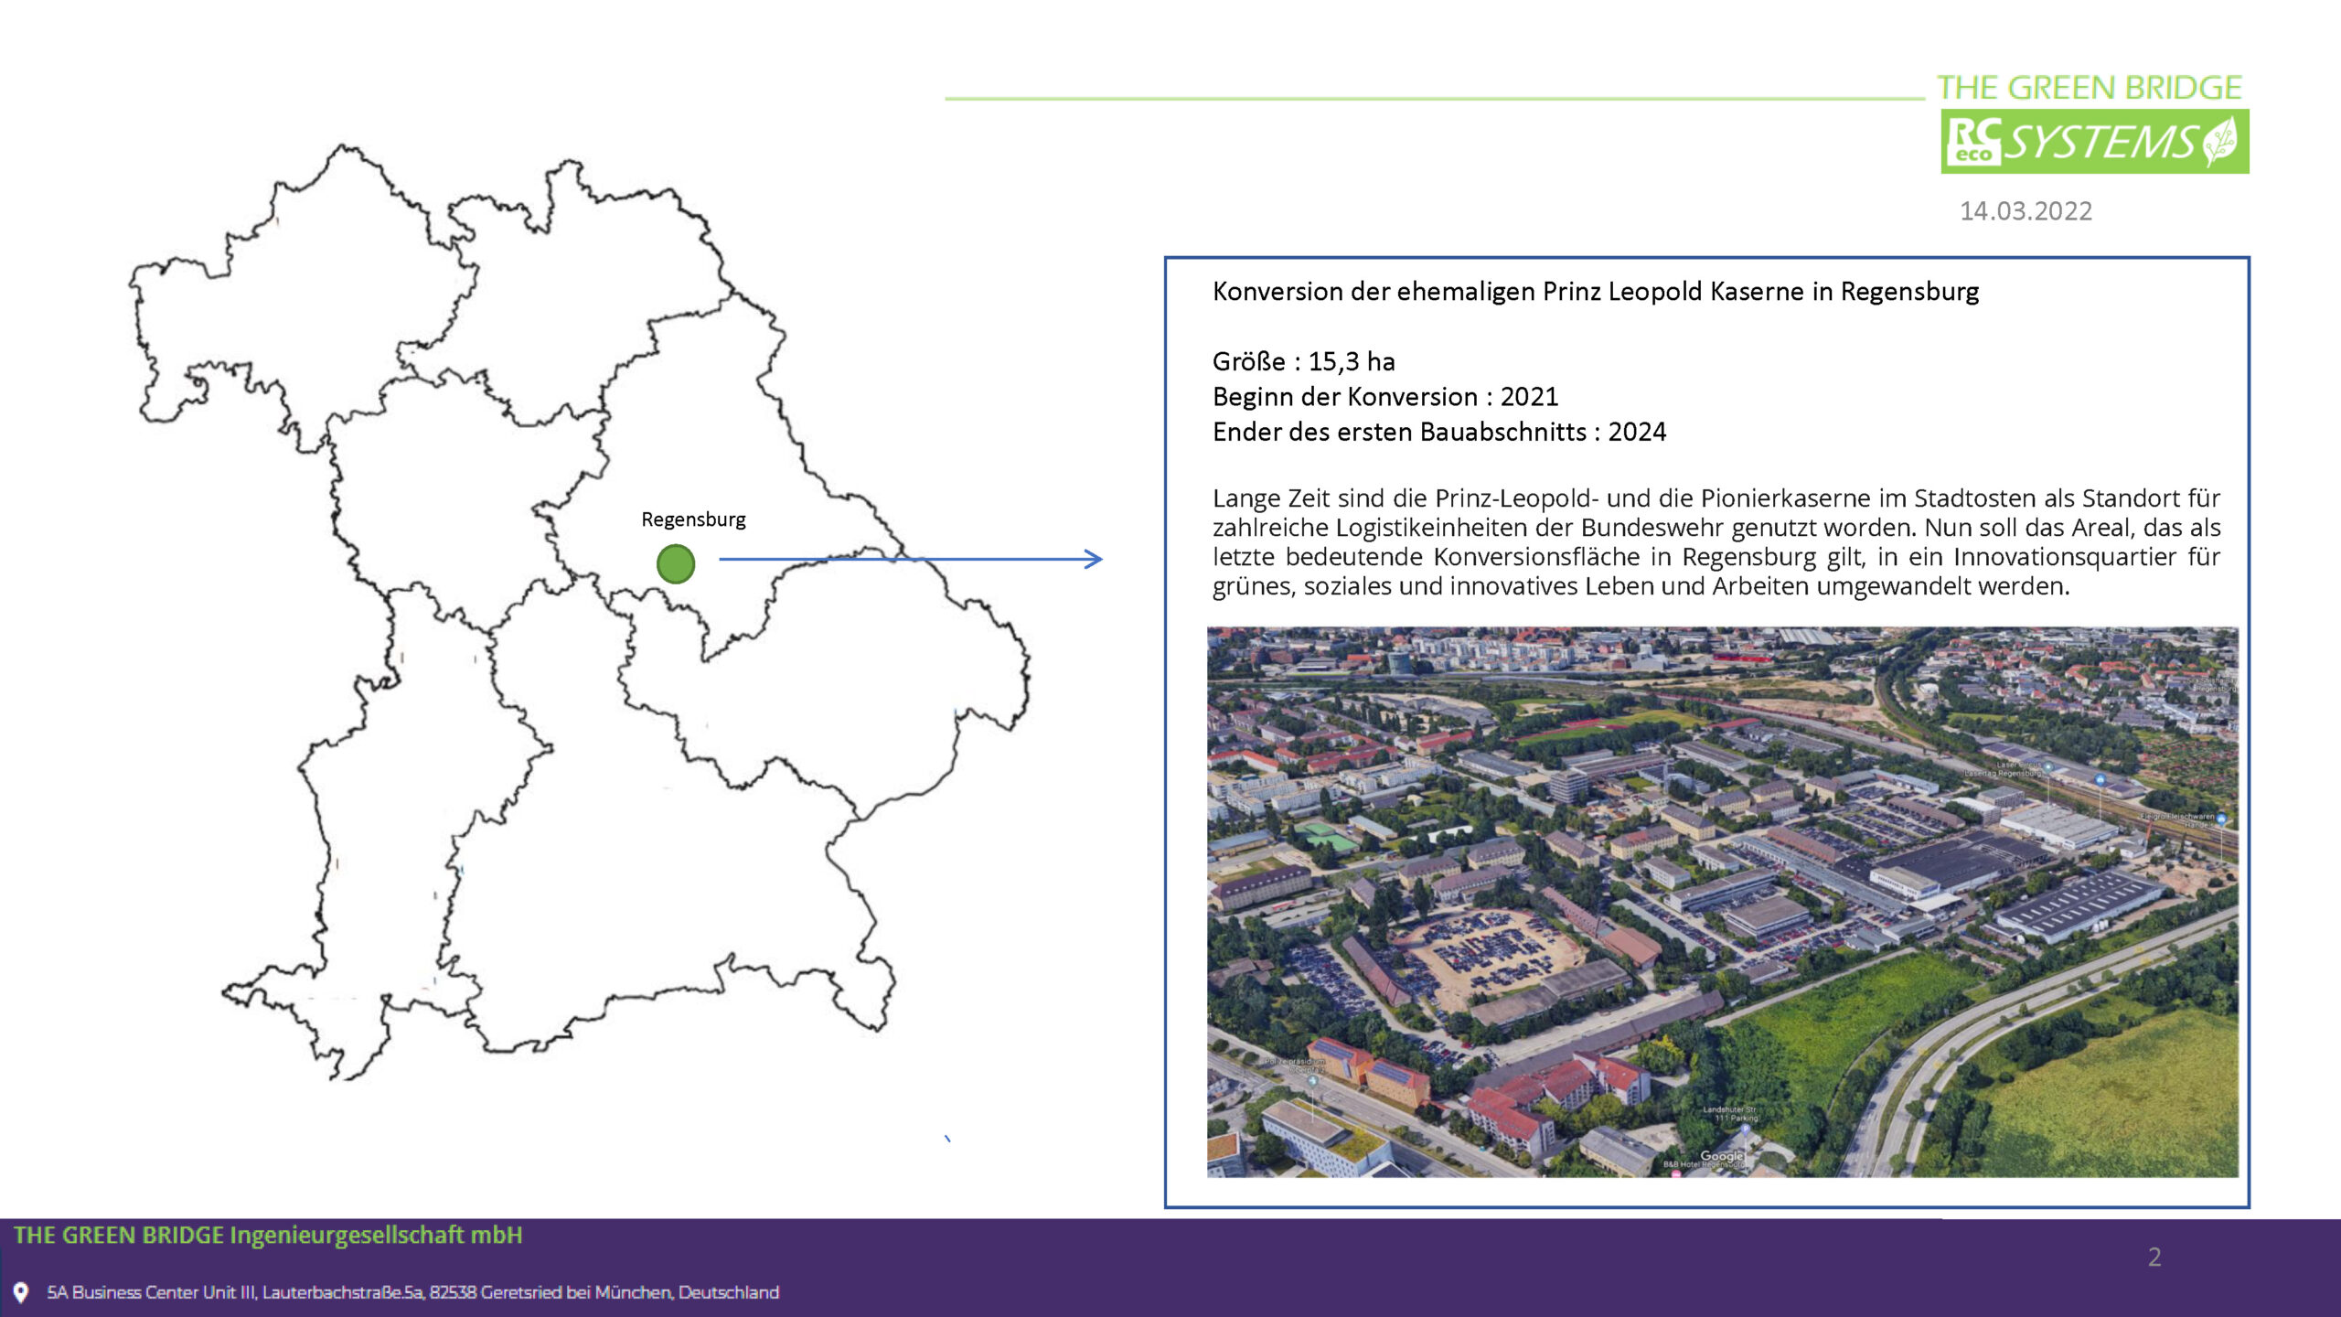Click the footer company name Ingenieurgesellschaft mbH
This screenshot has width=2341, height=1317.
(268, 1236)
